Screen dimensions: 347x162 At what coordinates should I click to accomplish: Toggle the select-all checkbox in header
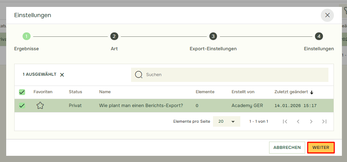22,92
